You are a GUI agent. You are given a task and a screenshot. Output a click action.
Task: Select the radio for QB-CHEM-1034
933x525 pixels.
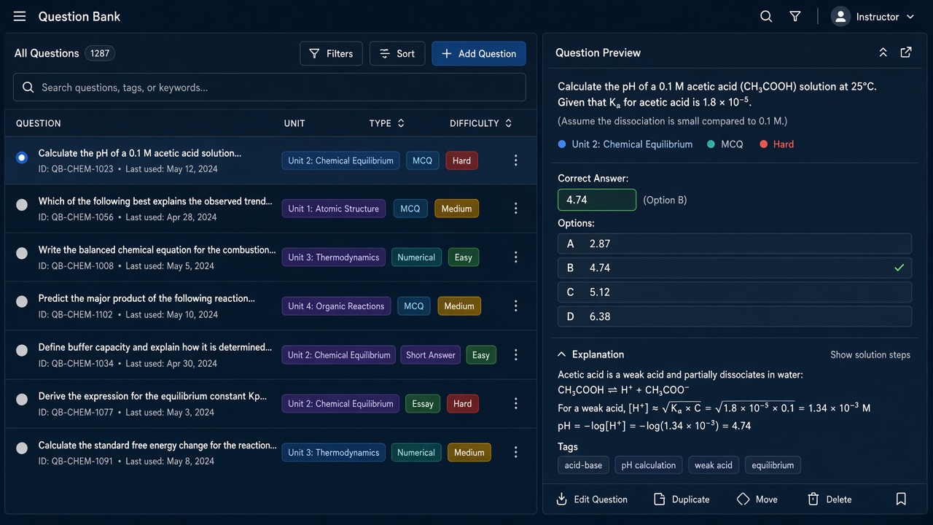point(22,351)
